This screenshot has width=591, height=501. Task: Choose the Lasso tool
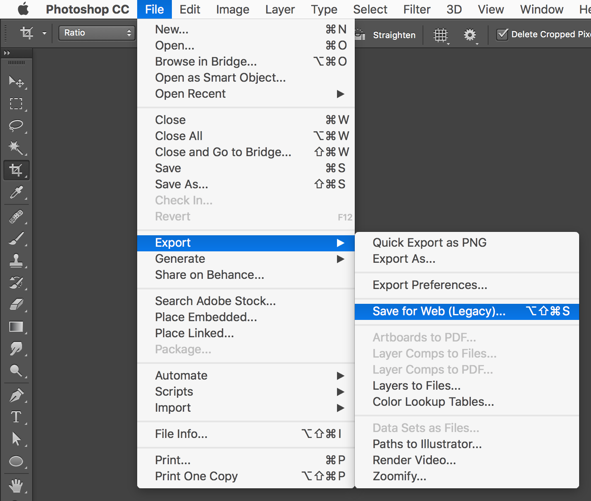pyautogui.click(x=16, y=126)
